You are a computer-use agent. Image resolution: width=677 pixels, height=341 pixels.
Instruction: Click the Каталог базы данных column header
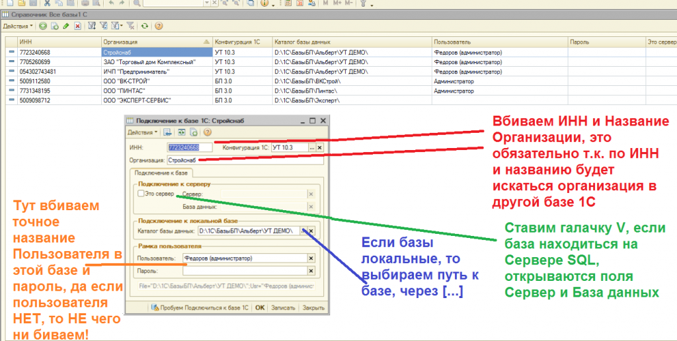point(352,42)
